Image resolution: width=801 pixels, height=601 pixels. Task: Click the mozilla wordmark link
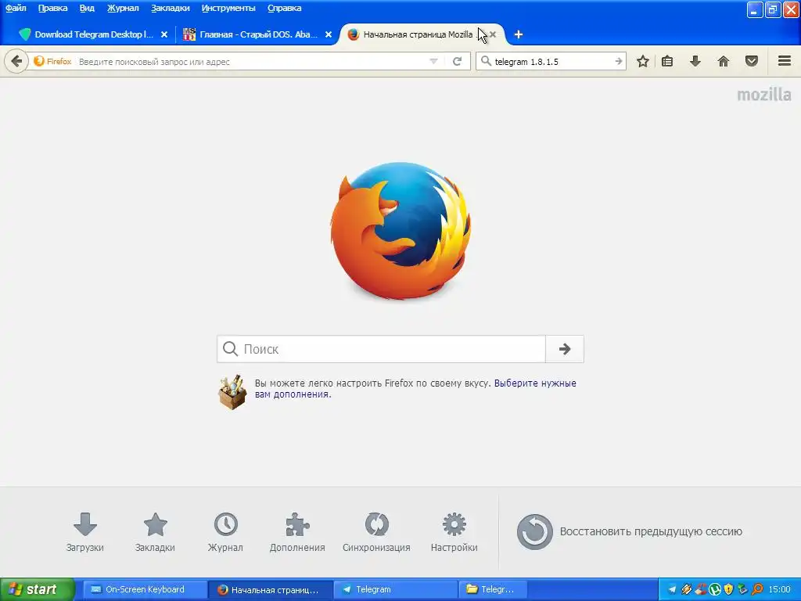click(763, 95)
